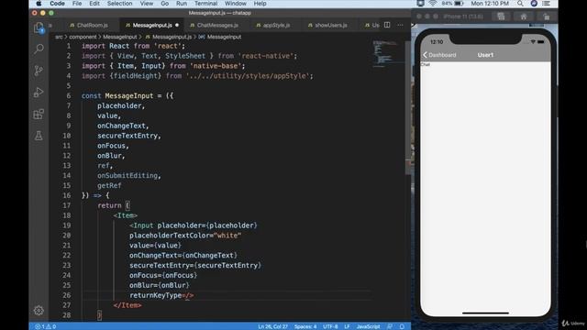Open Notification Center list icon

pos(547,4)
